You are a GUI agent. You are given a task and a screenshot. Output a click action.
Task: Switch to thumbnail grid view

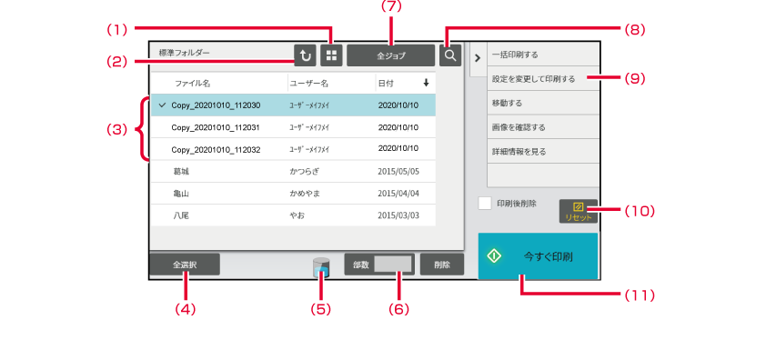[332, 55]
